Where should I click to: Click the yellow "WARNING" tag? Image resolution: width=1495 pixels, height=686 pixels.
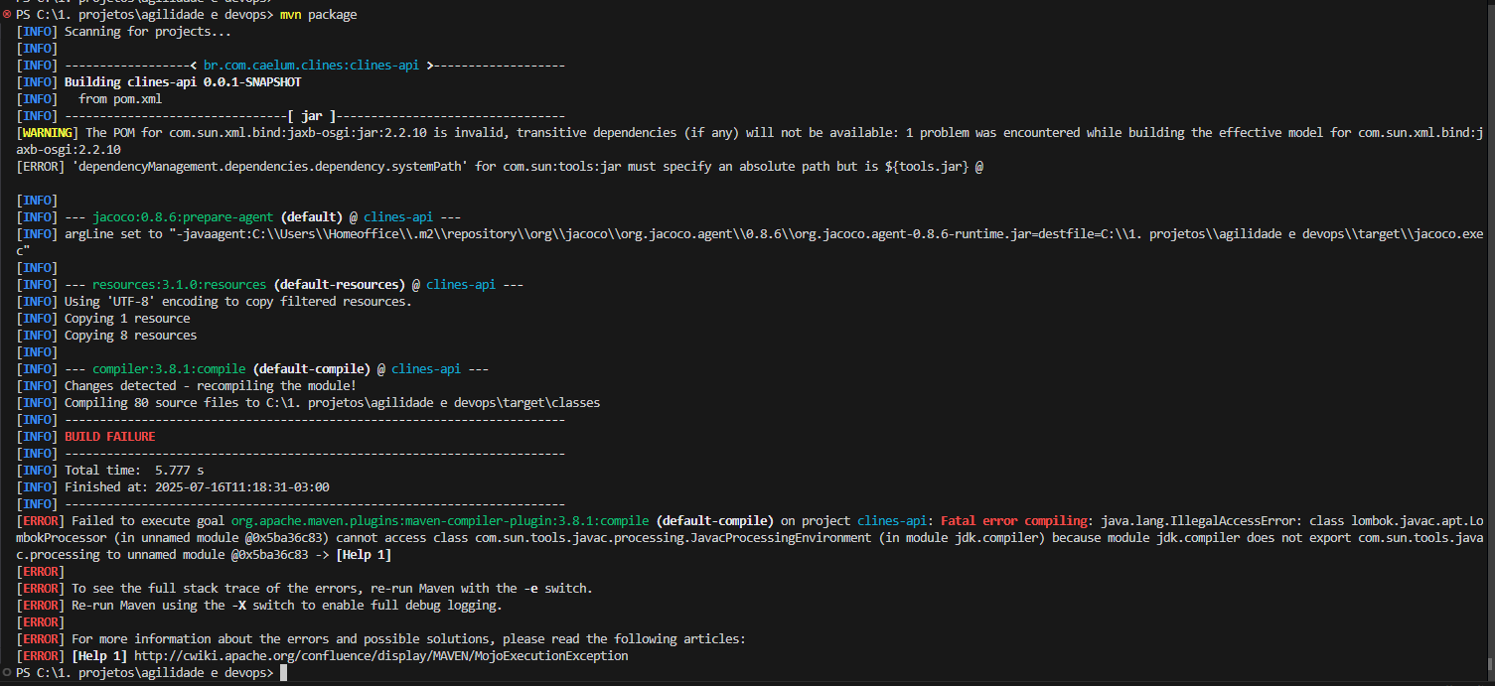click(48, 133)
